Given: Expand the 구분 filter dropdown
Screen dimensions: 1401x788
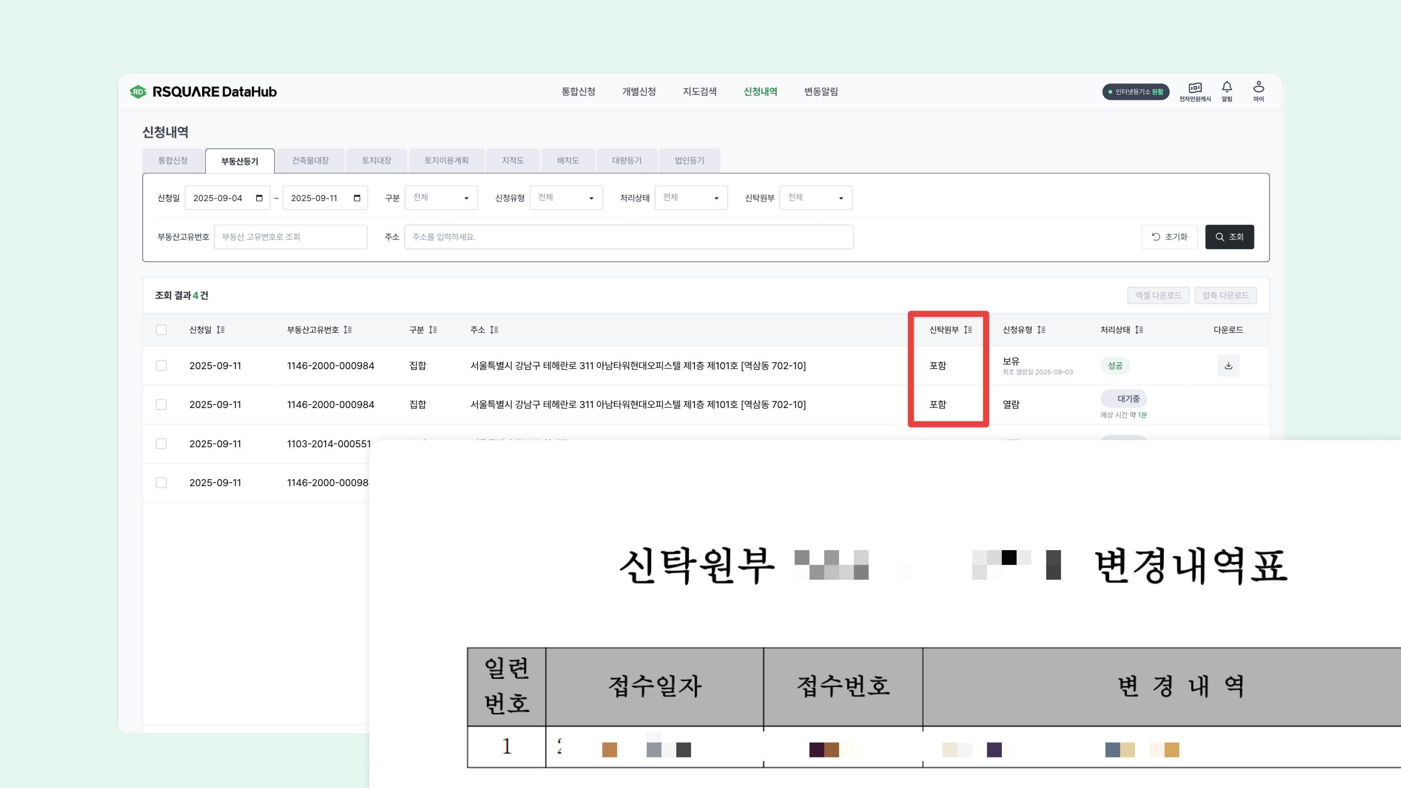Looking at the screenshot, I should pos(441,198).
